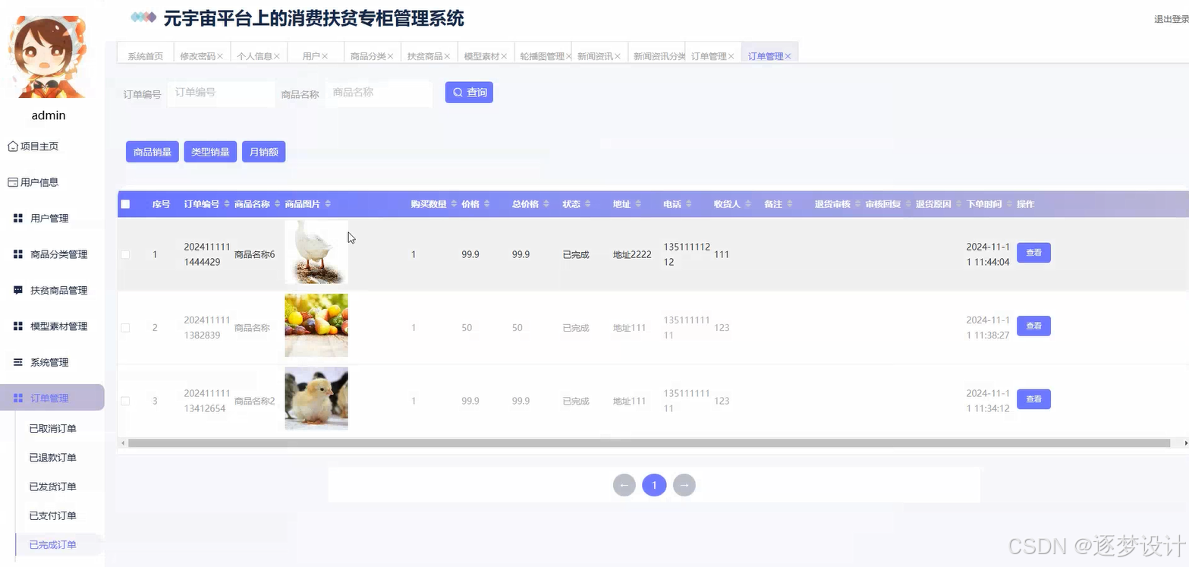The height and width of the screenshot is (567, 1189).
Task: Open 系统管理 using its list icon
Action: tap(17, 362)
